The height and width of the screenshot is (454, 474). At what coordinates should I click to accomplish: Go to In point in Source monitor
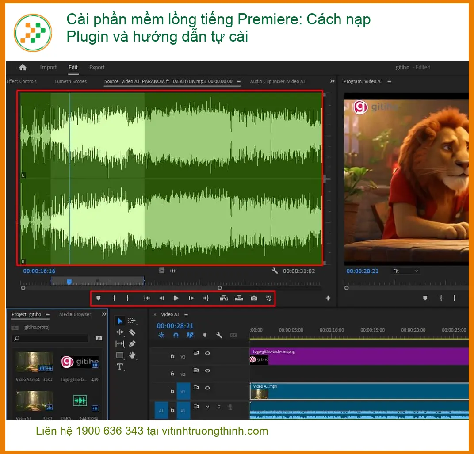[x=147, y=298]
